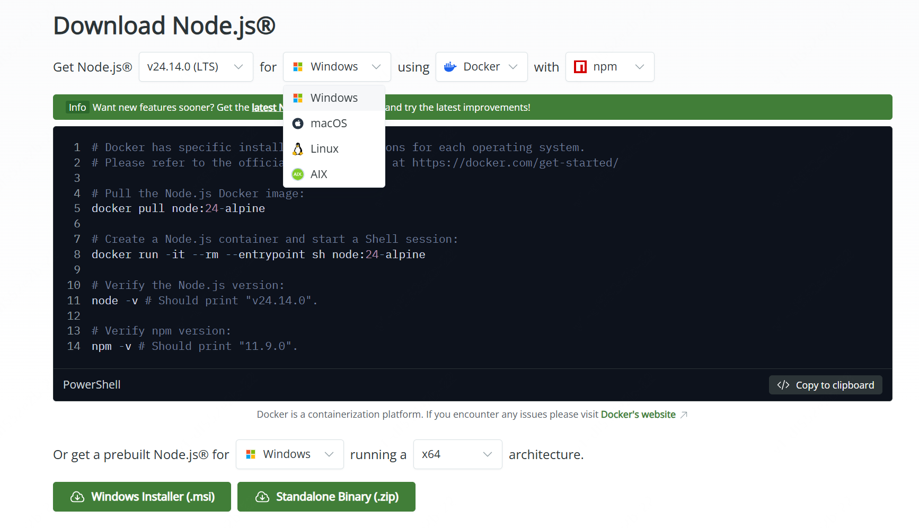The image size is (919, 528).
Task: Click the external link arrow beside Docker's website
Action: point(684,415)
